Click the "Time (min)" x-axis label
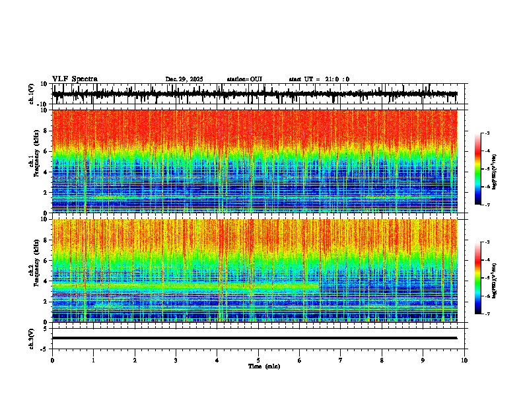 pyautogui.click(x=264, y=366)
